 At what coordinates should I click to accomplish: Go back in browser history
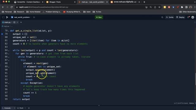pyautogui.click(x=3, y=7)
